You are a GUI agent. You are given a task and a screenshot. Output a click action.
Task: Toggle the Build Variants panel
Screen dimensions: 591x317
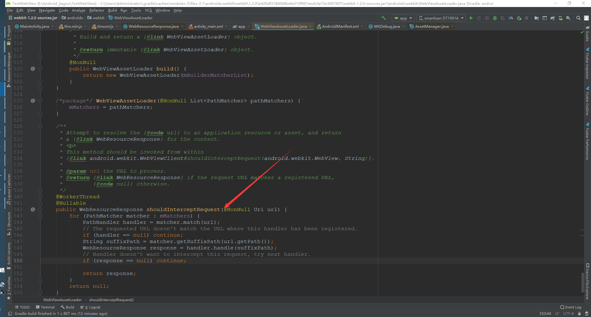tap(9, 256)
